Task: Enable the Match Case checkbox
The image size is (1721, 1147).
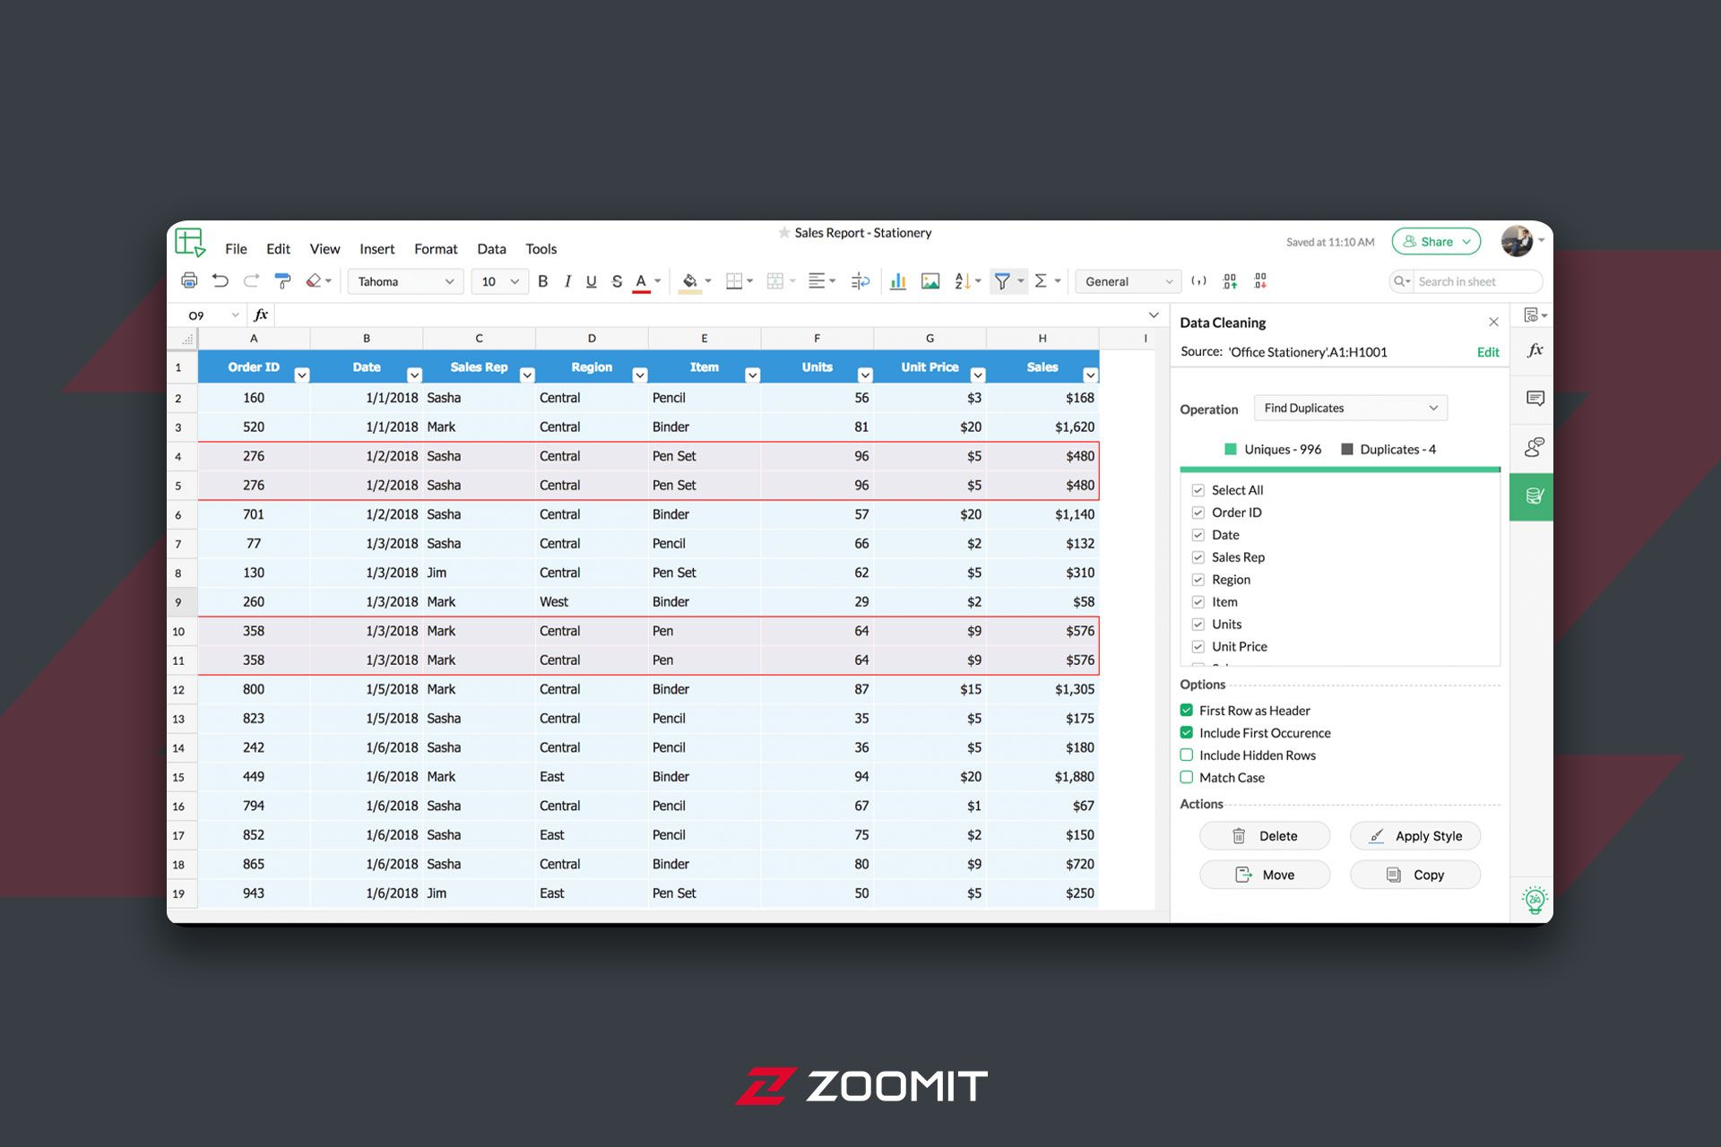Action: coord(1187,778)
